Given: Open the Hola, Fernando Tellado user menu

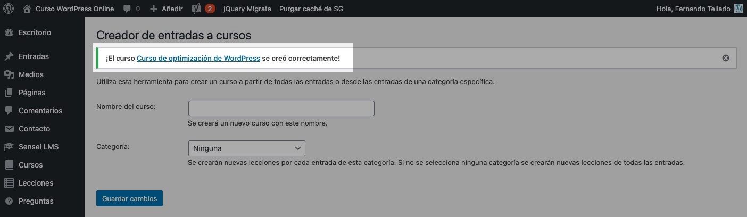Looking at the screenshot, I should (x=700, y=9).
